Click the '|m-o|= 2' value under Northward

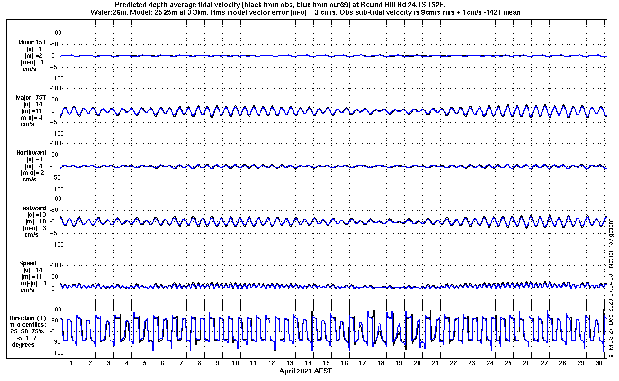[33, 173]
